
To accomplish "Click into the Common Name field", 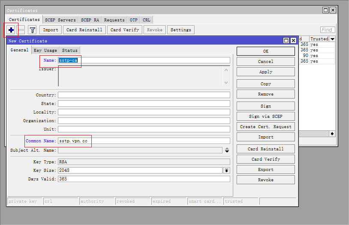I will (x=144, y=141).
